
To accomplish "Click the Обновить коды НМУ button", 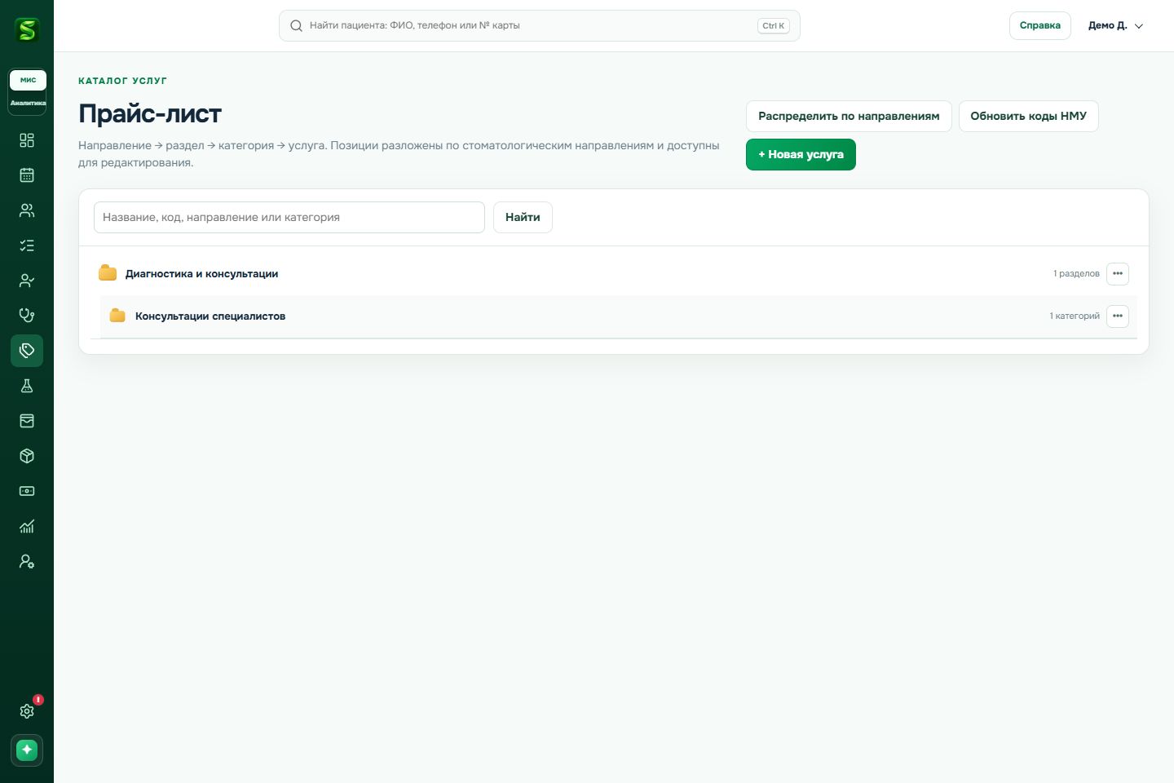I will tap(1028, 116).
